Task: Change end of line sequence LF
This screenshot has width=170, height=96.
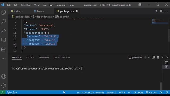Action: pos(129,93)
